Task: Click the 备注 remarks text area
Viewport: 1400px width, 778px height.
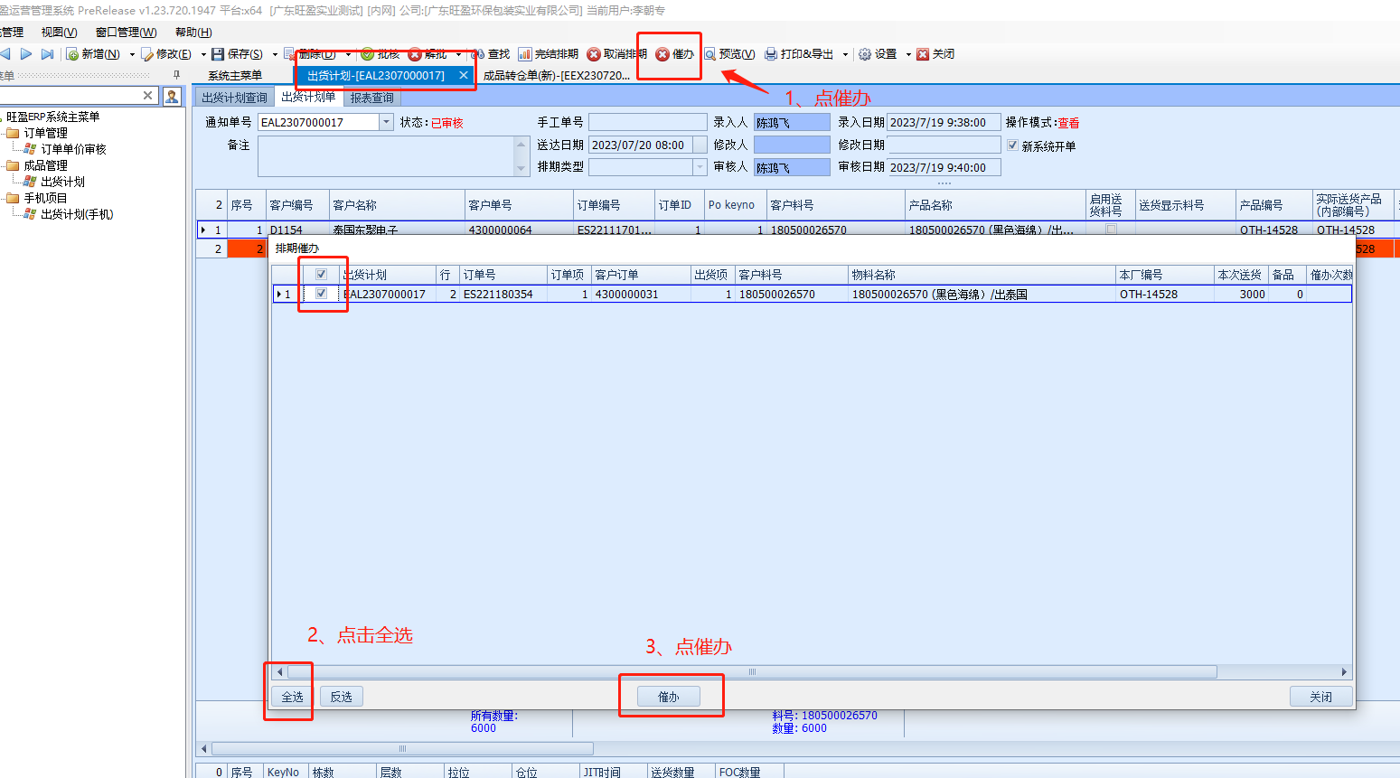Action: [x=387, y=156]
